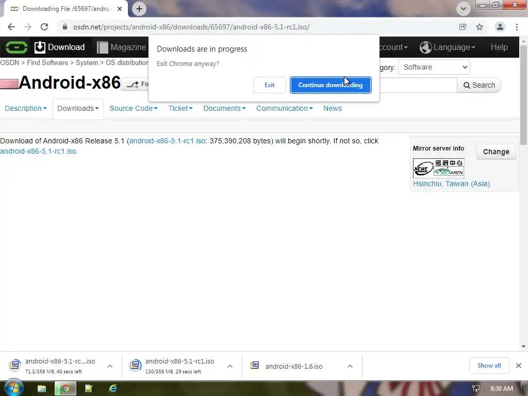Click the tab search chevron button
The image size is (528, 396).
point(464,9)
